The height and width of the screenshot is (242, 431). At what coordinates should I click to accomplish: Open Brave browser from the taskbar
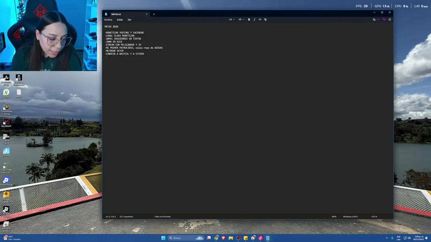pyautogui.click(x=223, y=238)
